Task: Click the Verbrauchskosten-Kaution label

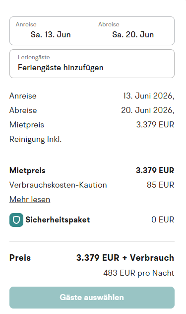Action: point(58,185)
